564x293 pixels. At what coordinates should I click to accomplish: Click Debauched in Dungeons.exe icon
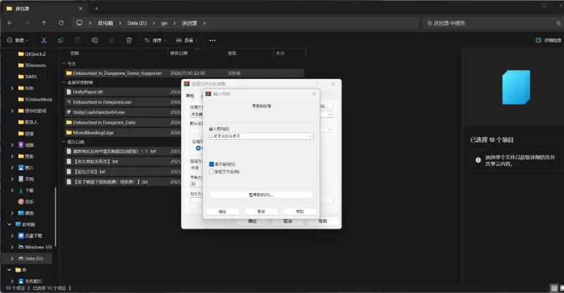(68, 102)
